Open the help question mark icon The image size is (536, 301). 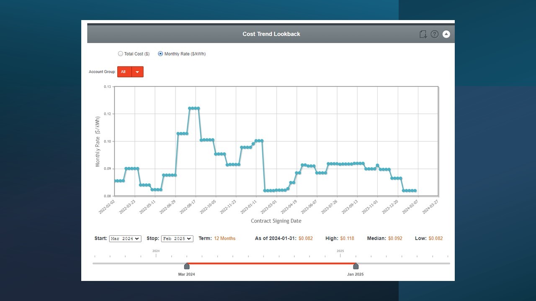435,34
